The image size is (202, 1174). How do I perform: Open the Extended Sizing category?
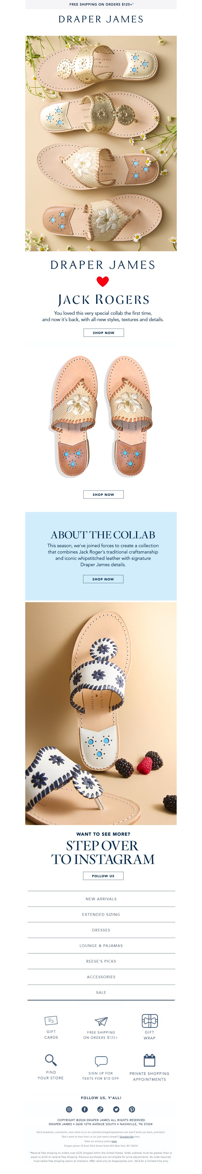(x=101, y=914)
